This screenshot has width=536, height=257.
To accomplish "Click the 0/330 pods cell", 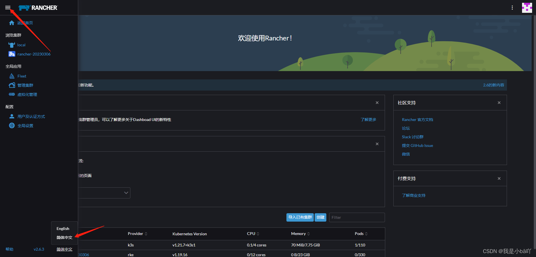I will click(x=360, y=255).
